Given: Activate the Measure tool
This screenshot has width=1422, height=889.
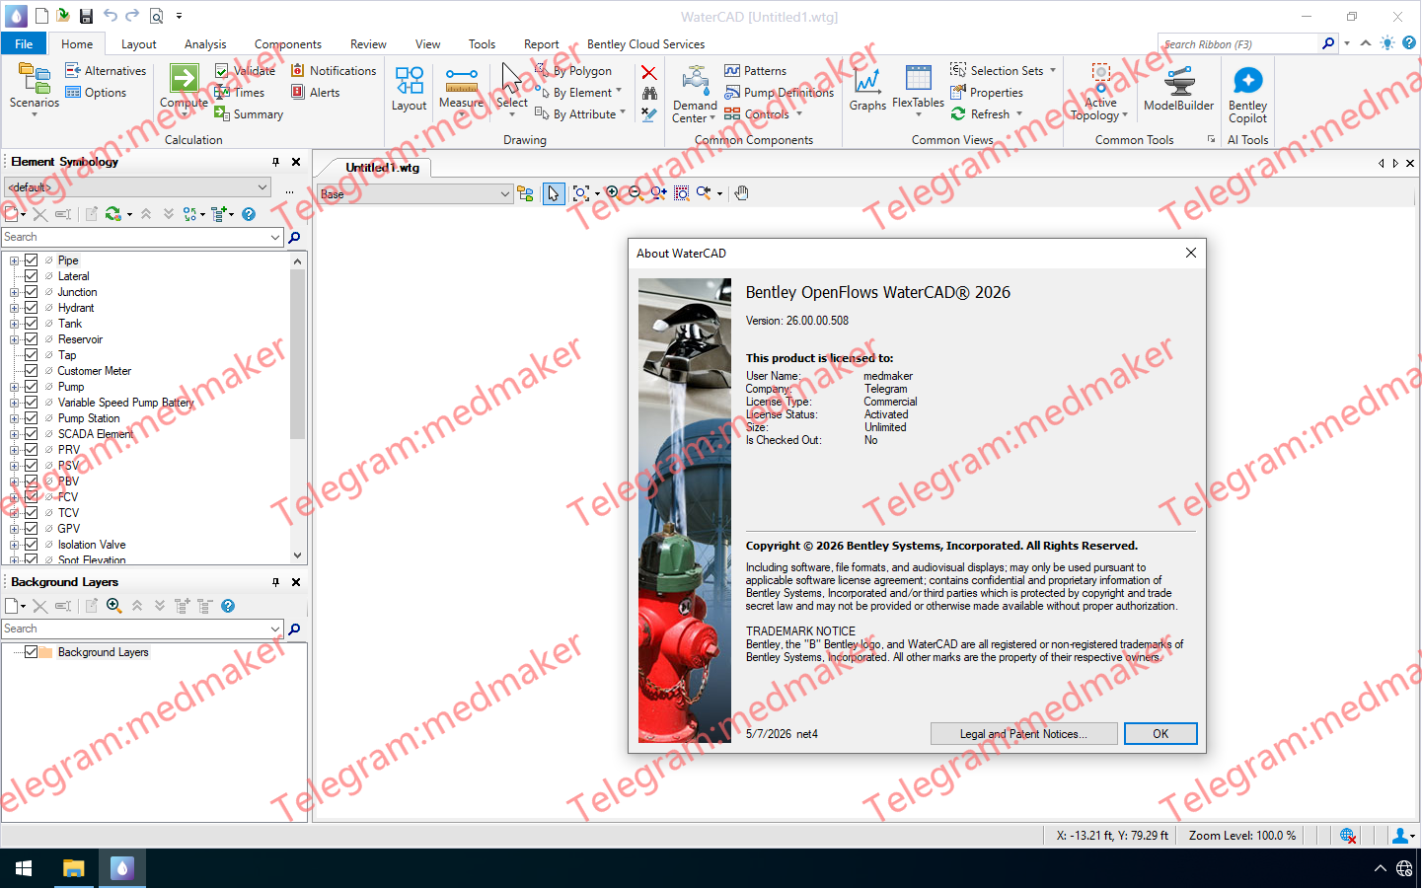Looking at the screenshot, I should [x=461, y=88].
